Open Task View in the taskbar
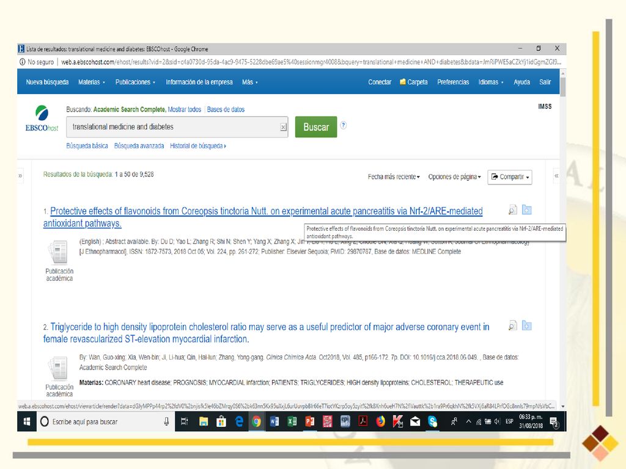This screenshot has width=626, height=469. pyautogui.click(x=185, y=421)
